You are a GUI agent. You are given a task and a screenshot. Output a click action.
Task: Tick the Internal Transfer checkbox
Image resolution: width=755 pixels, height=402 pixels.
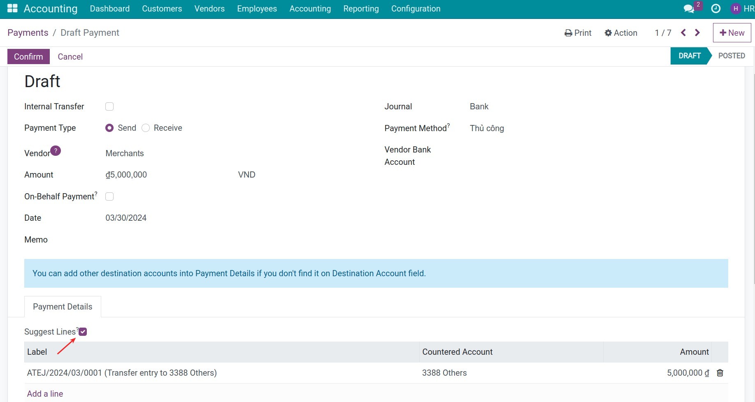tap(109, 106)
